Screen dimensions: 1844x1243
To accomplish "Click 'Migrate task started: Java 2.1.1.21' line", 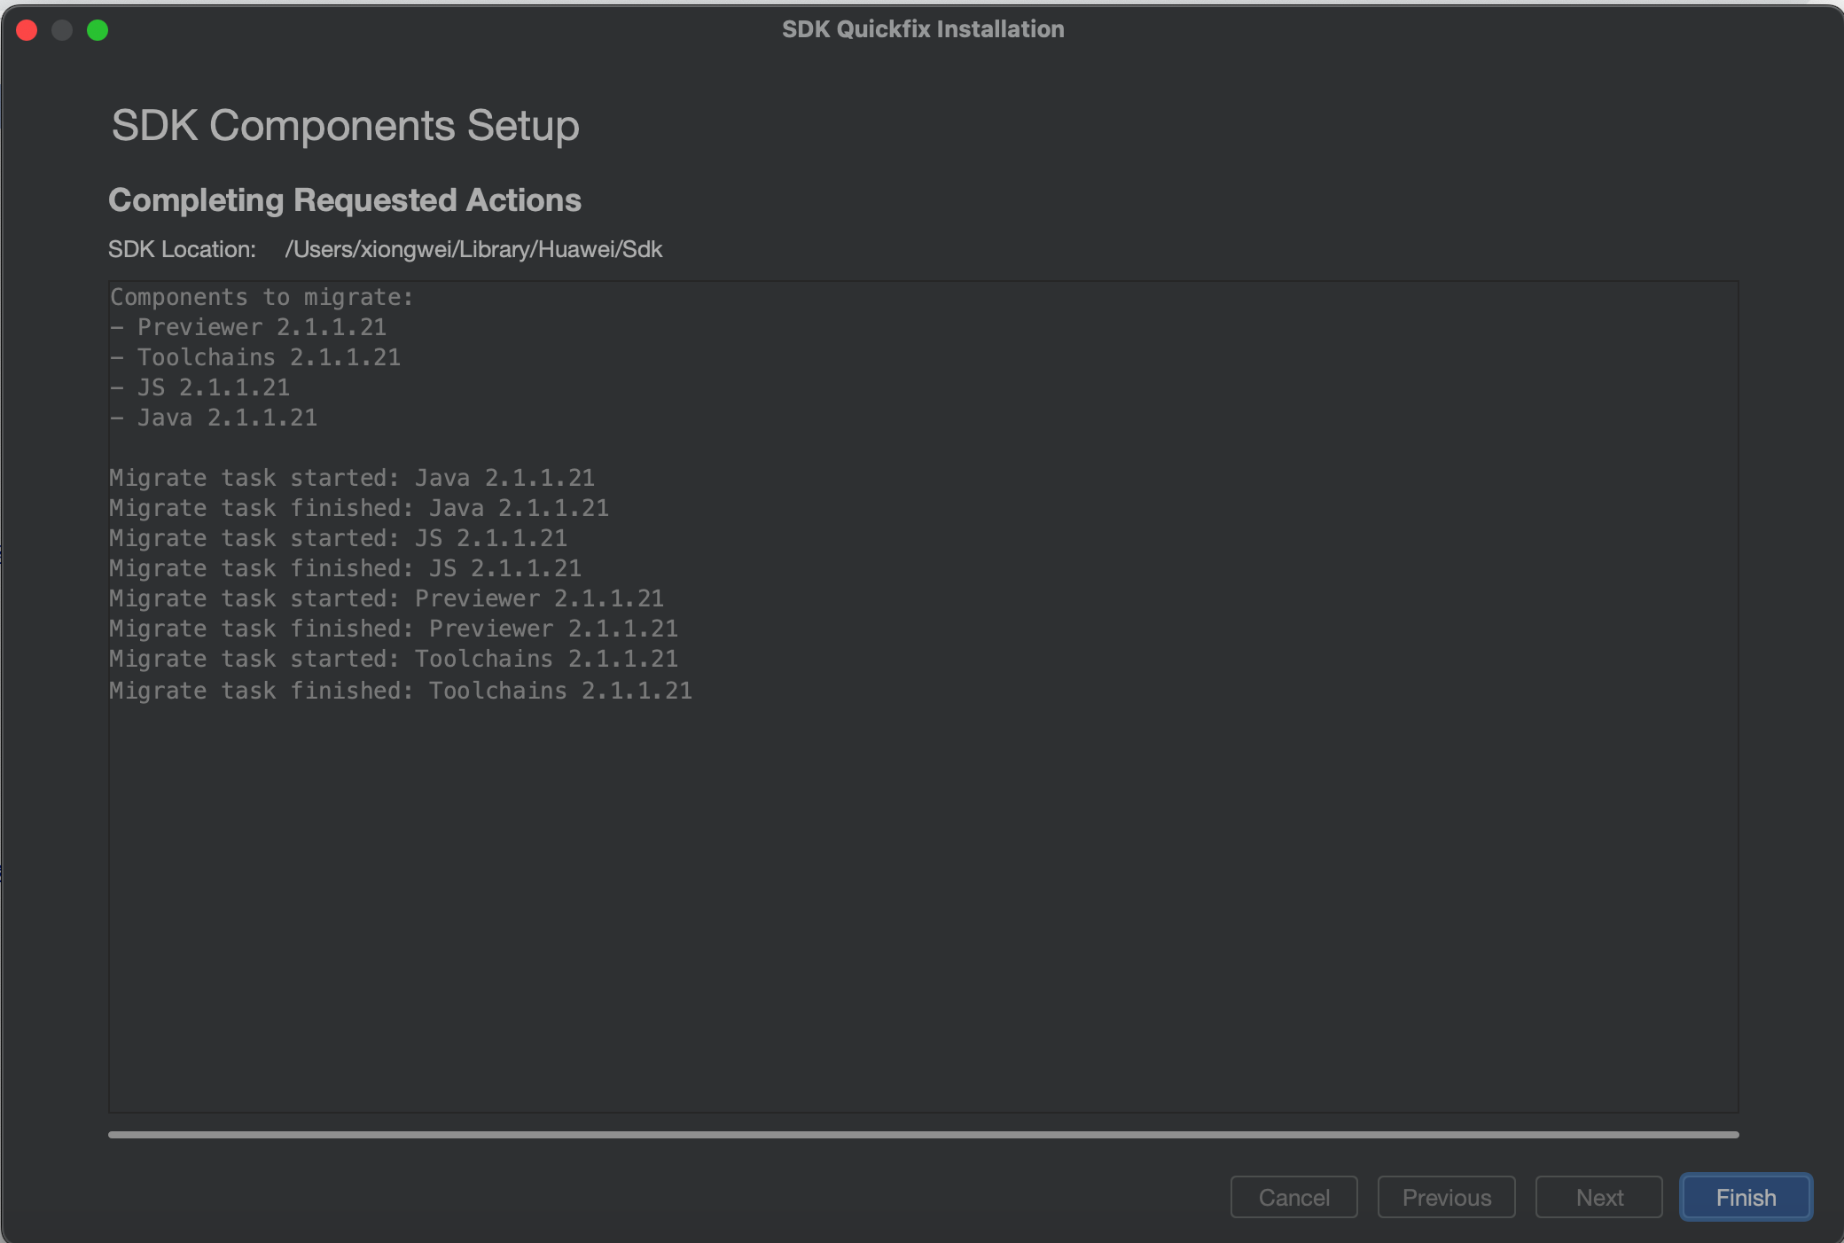I will coord(352,478).
